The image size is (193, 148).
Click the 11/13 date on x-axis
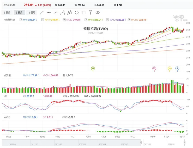(58, 137)
